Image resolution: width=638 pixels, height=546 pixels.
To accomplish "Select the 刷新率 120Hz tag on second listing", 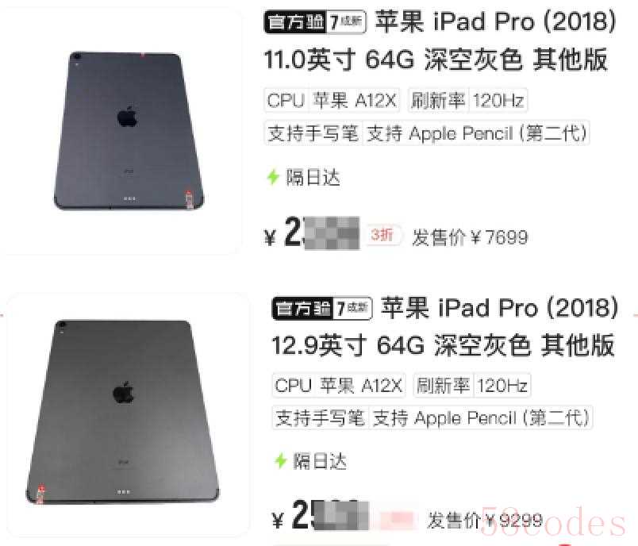I will 472,385.
